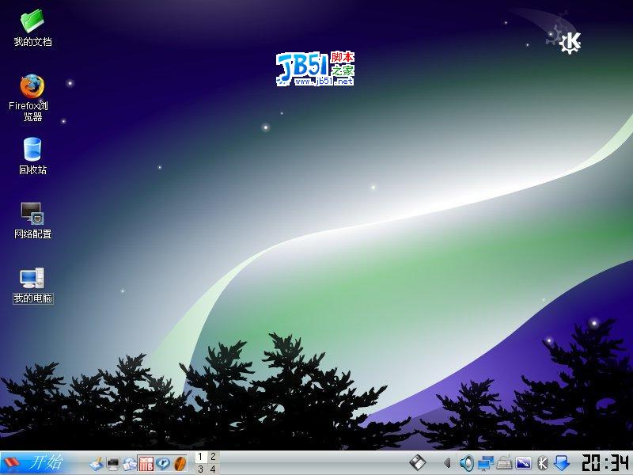Click the floppy disk storage icon in panel
633x475 pixels.
pyautogui.click(x=418, y=463)
